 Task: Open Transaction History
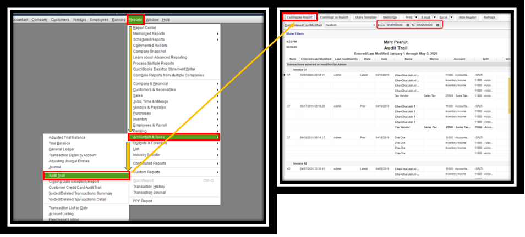tap(149, 187)
